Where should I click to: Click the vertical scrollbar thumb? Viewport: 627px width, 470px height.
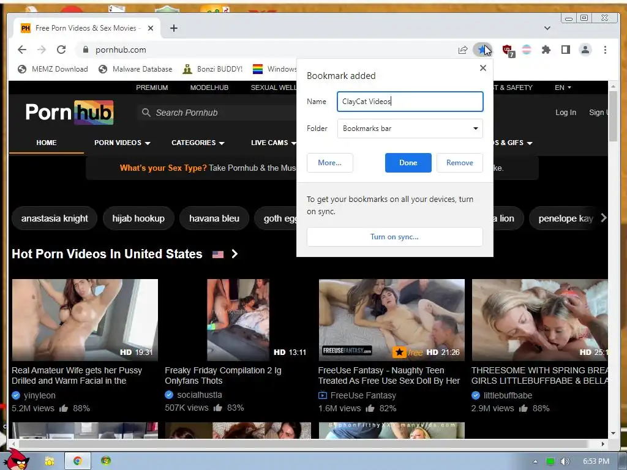point(613,116)
